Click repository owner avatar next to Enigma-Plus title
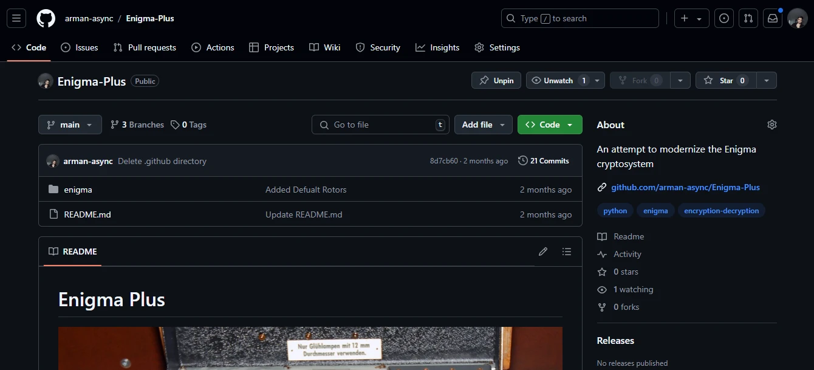 46,81
